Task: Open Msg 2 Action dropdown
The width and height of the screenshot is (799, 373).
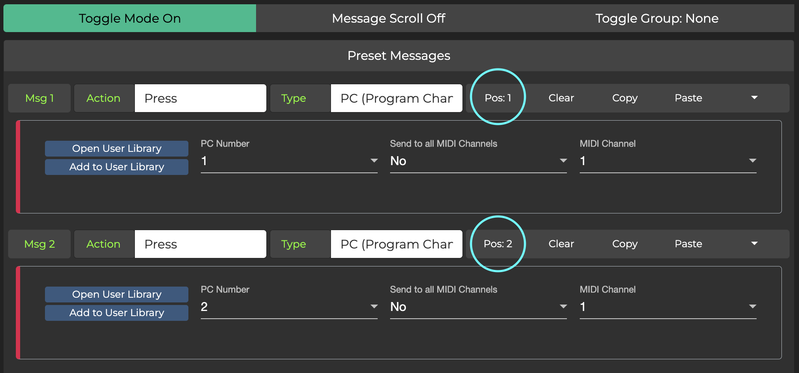Action: (x=200, y=244)
